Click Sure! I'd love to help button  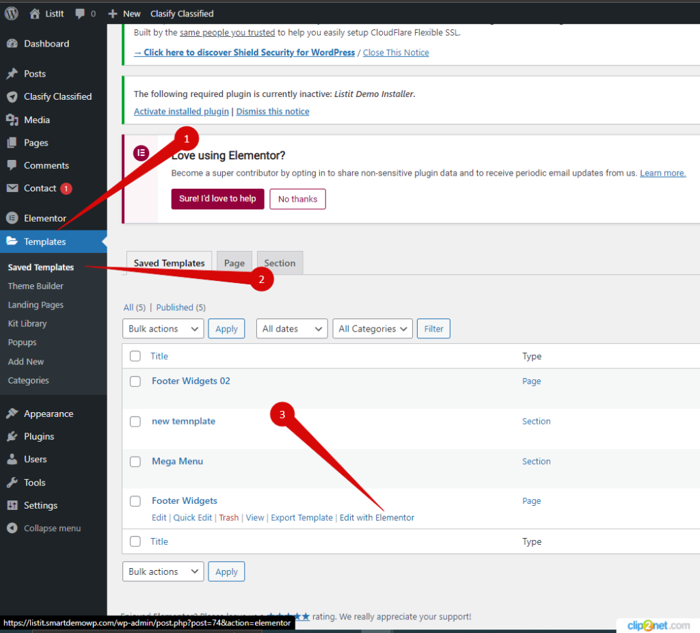[x=217, y=199]
